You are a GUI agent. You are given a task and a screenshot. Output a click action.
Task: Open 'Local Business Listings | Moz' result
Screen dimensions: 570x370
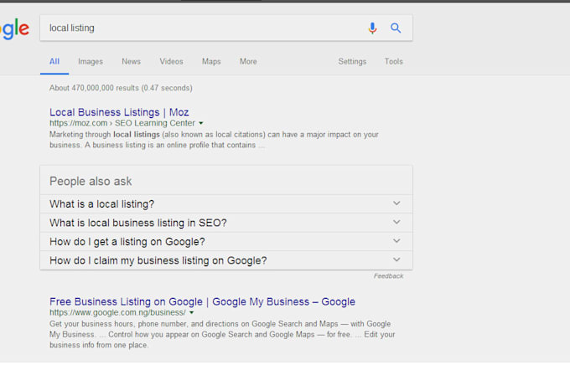(x=119, y=112)
